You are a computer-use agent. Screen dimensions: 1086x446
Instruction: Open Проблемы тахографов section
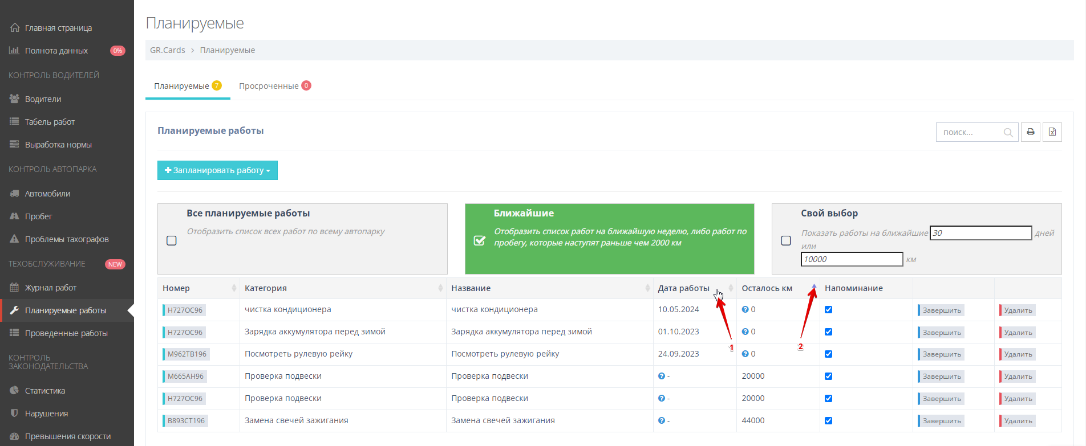point(67,239)
